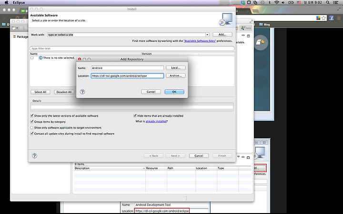Click the Local... button
Viewport: 343px width, 214px height.
176,68
